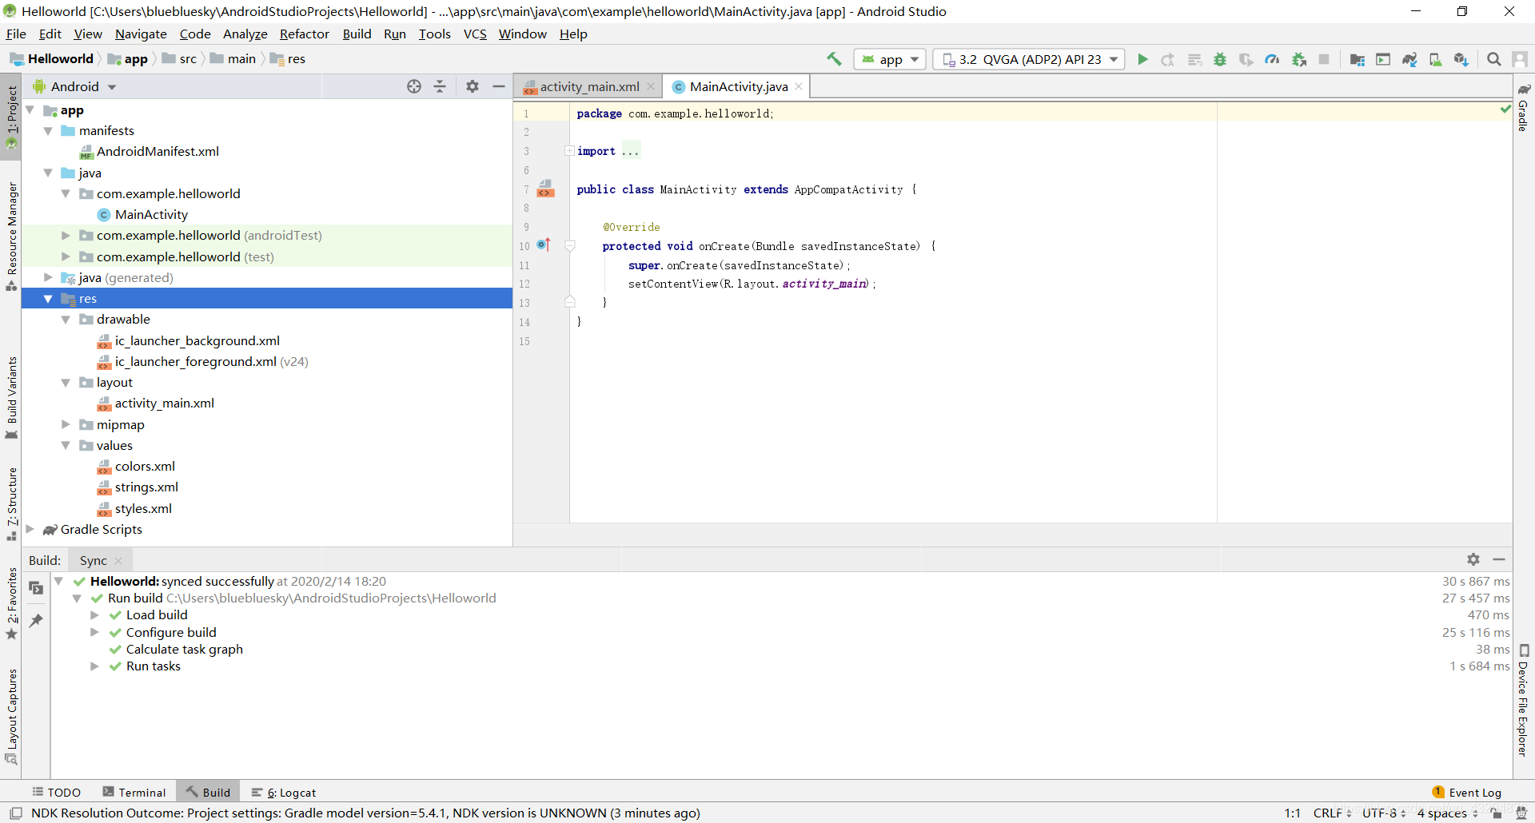Collapse the drawable folder
Image resolution: width=1535 pixels, height=823 pixels.
[66, 319]
